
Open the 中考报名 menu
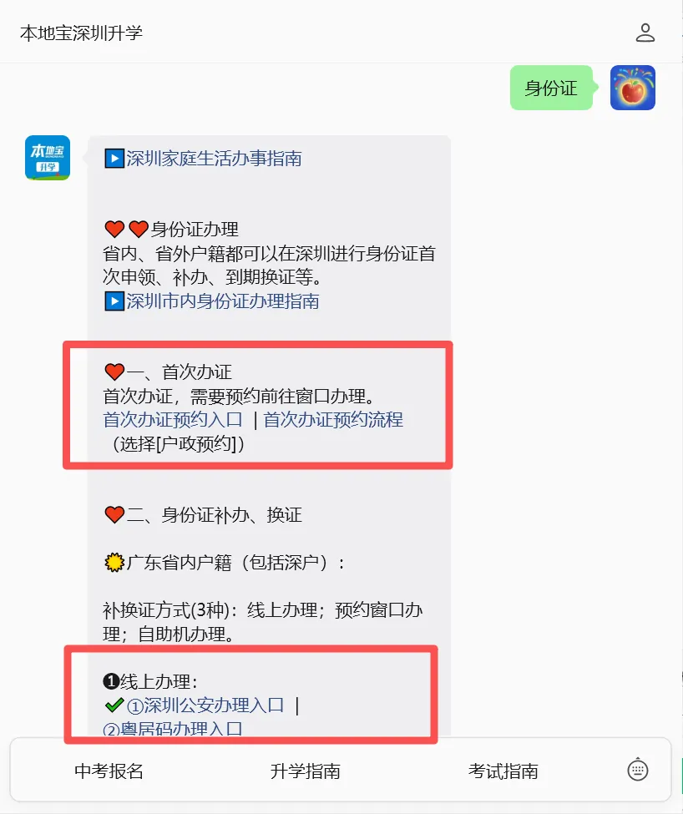point(109,771)
